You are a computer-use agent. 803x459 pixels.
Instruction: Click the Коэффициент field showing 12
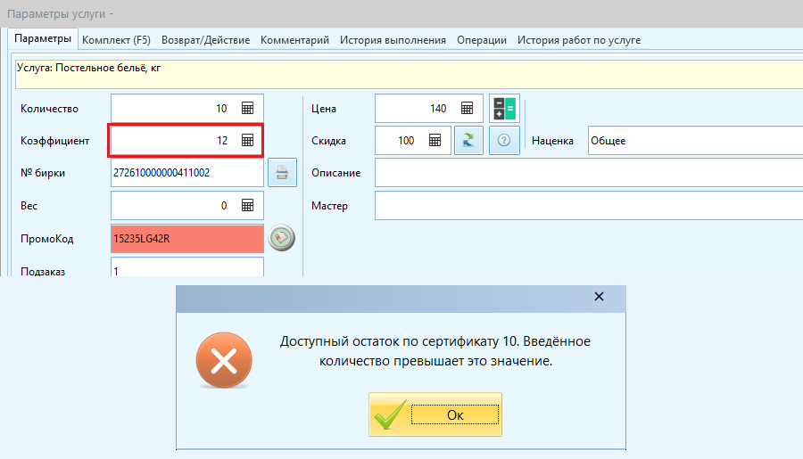point(187,140)
